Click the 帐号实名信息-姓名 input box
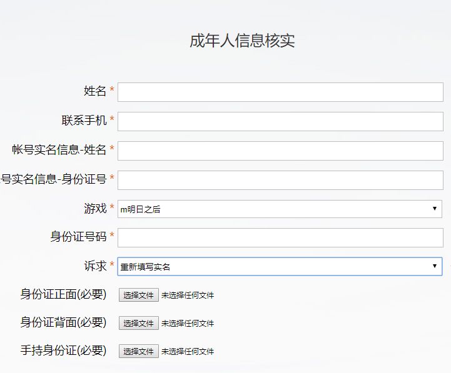This screenshot has width=451, height=373. [280, 151]
